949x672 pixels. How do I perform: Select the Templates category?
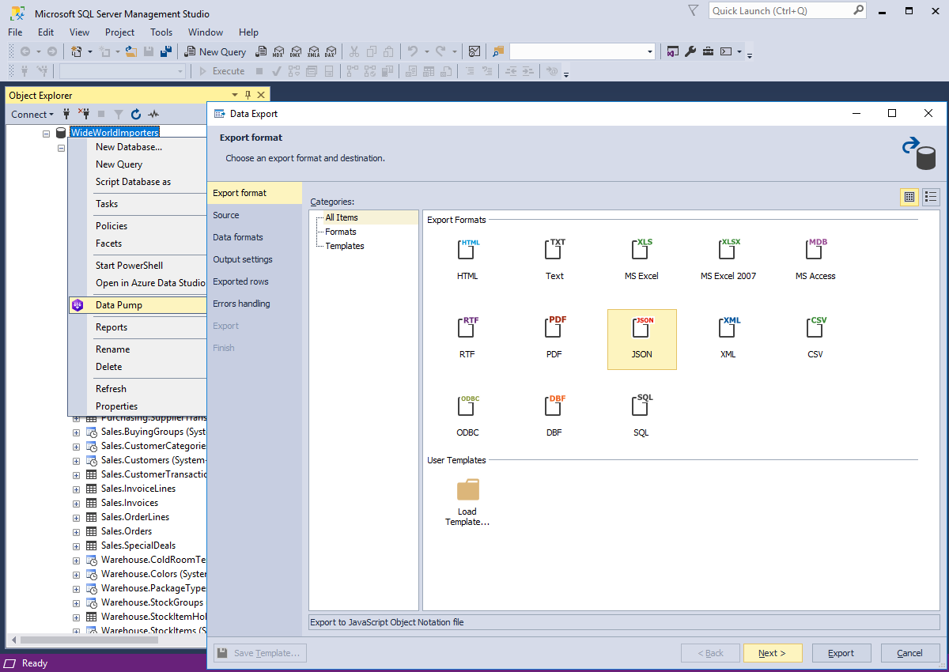[x=345, y=246]
